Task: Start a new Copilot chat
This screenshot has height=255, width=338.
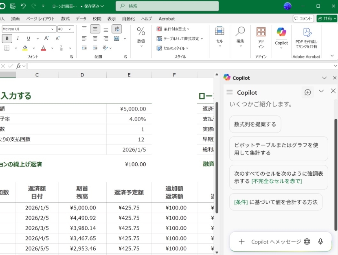Action: coord(307,92)
